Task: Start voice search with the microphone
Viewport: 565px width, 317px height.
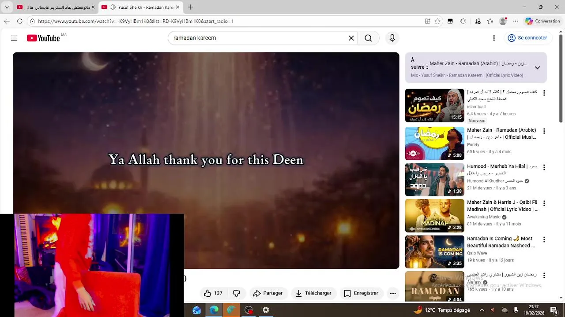Action: [x=392, y=38]
